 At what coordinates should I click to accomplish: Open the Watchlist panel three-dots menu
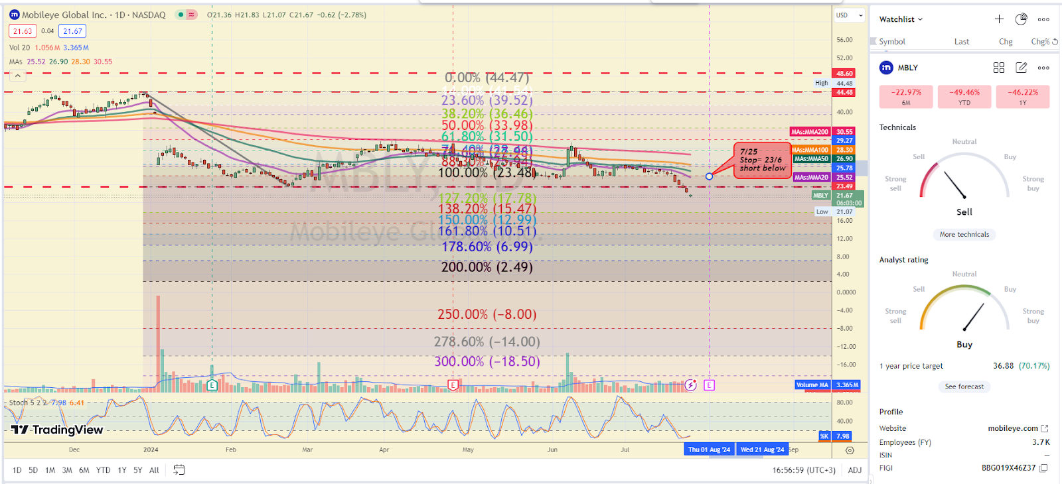tap(1044, 19)
